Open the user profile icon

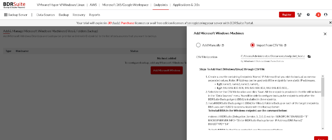[x=326, y=15]
